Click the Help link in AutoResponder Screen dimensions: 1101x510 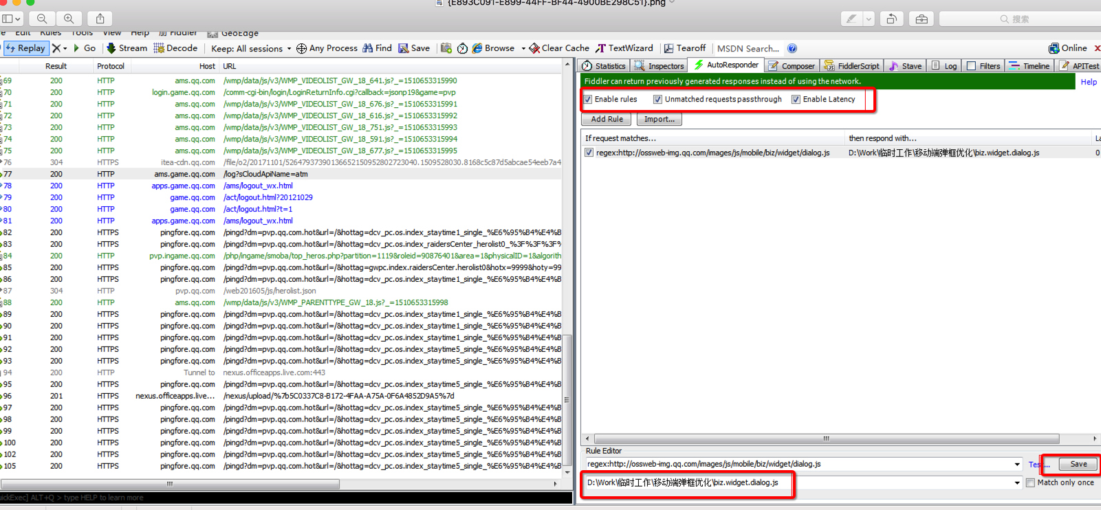point(1089,82)
